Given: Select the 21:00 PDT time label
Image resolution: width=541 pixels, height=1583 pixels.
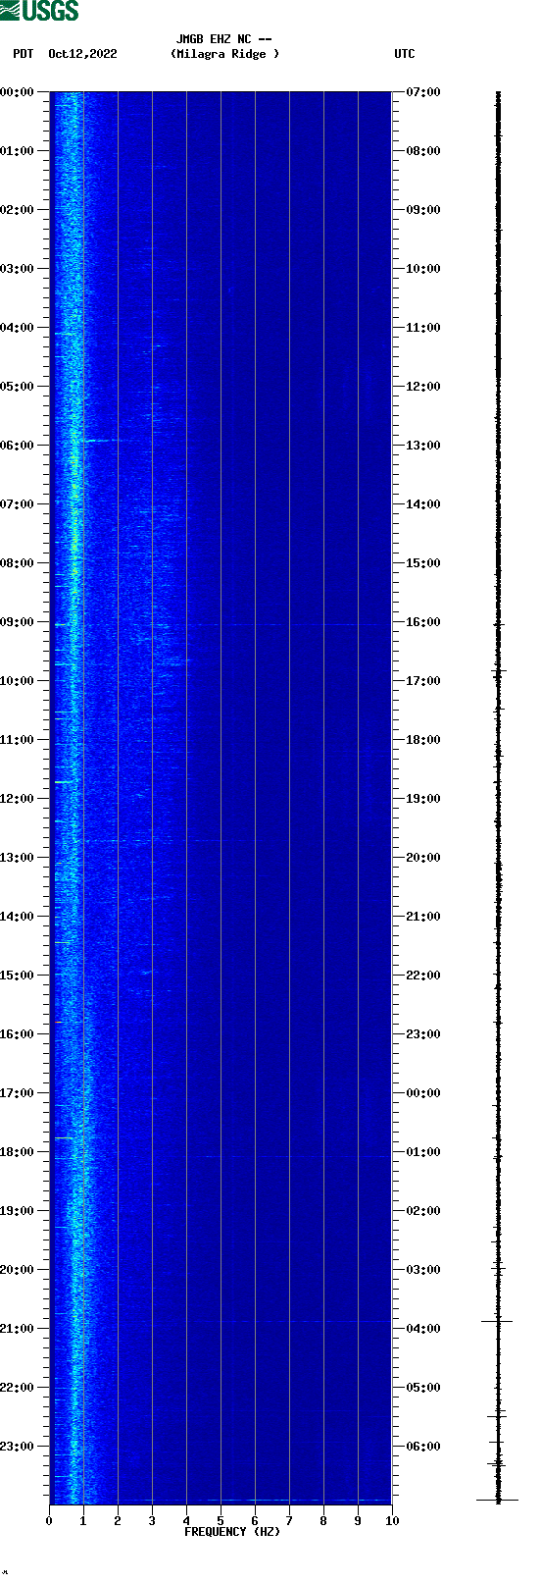Looking at the screenshot, I should [x=17, y=1329].
